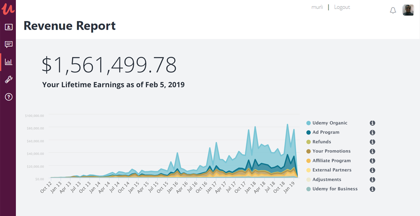Screen dimensions: 420x216
Task: Click the $40,000.00 y-axis label
Action: [x=35, y=154]
